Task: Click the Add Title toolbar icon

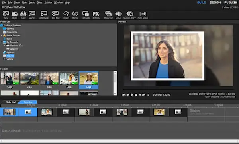Action: click(x=55, y=15)
